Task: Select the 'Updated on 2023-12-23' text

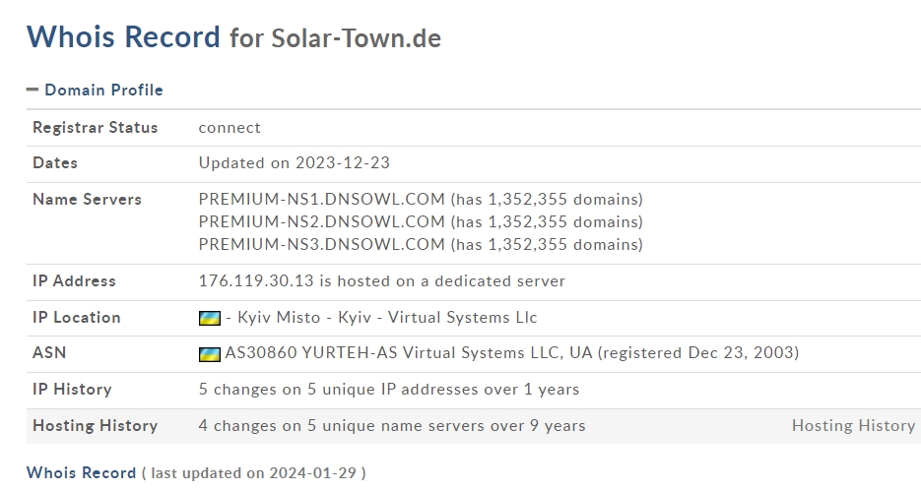Action: [x=295, y=162]
